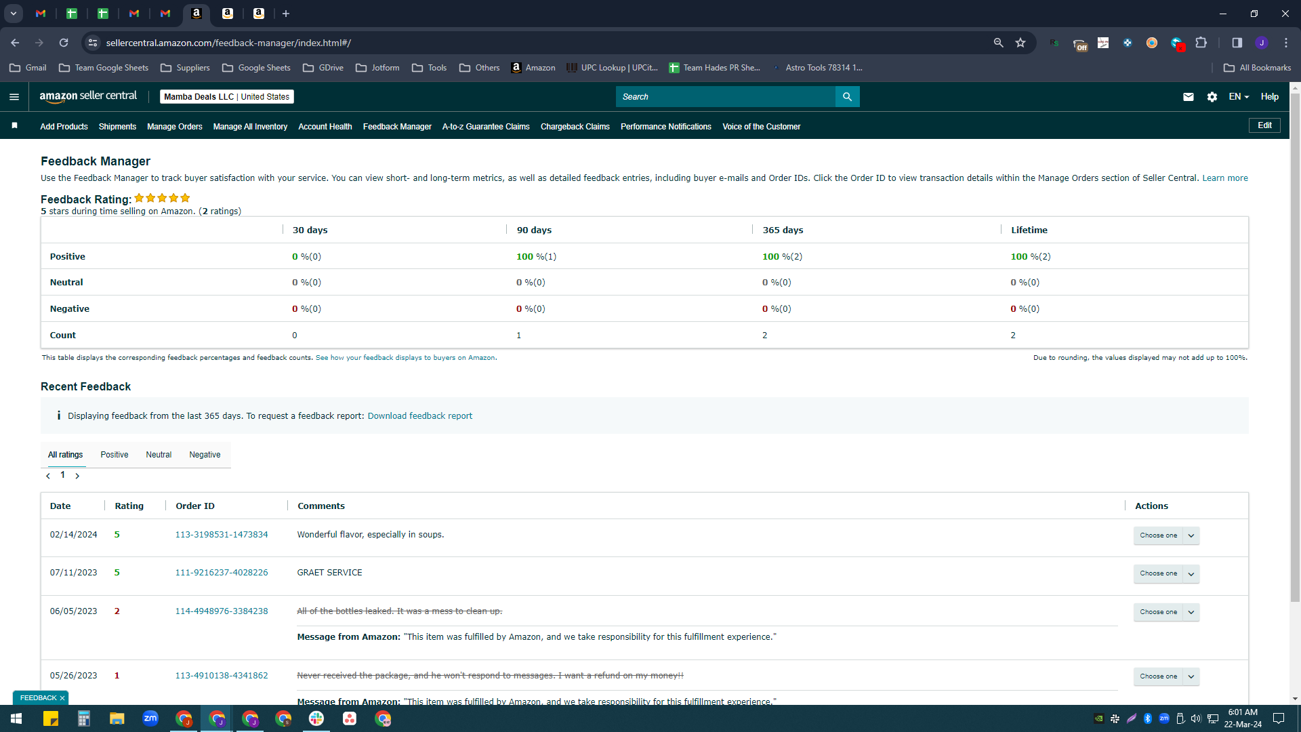This screenshot has height=732, width=1301.
Task: Open Chrome extensions puzzle icon
Action: 1201,43
